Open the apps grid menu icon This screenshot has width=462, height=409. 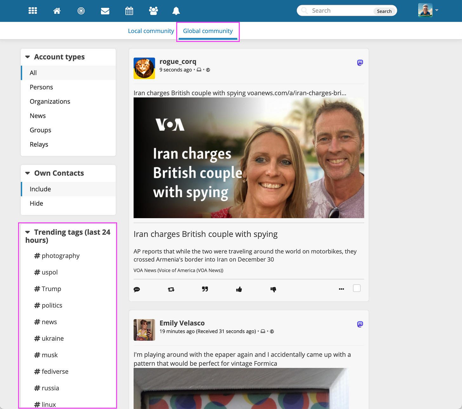pyautogui.click(x=33, y=11)
